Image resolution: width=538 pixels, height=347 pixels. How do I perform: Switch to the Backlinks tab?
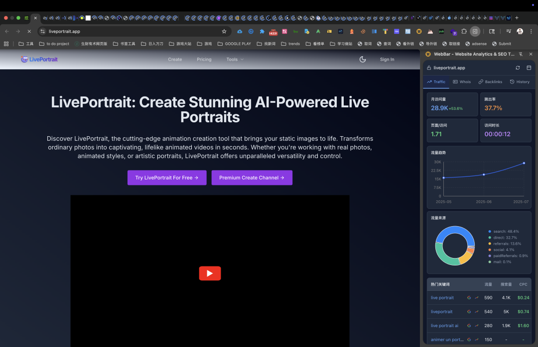pos(490,82)
